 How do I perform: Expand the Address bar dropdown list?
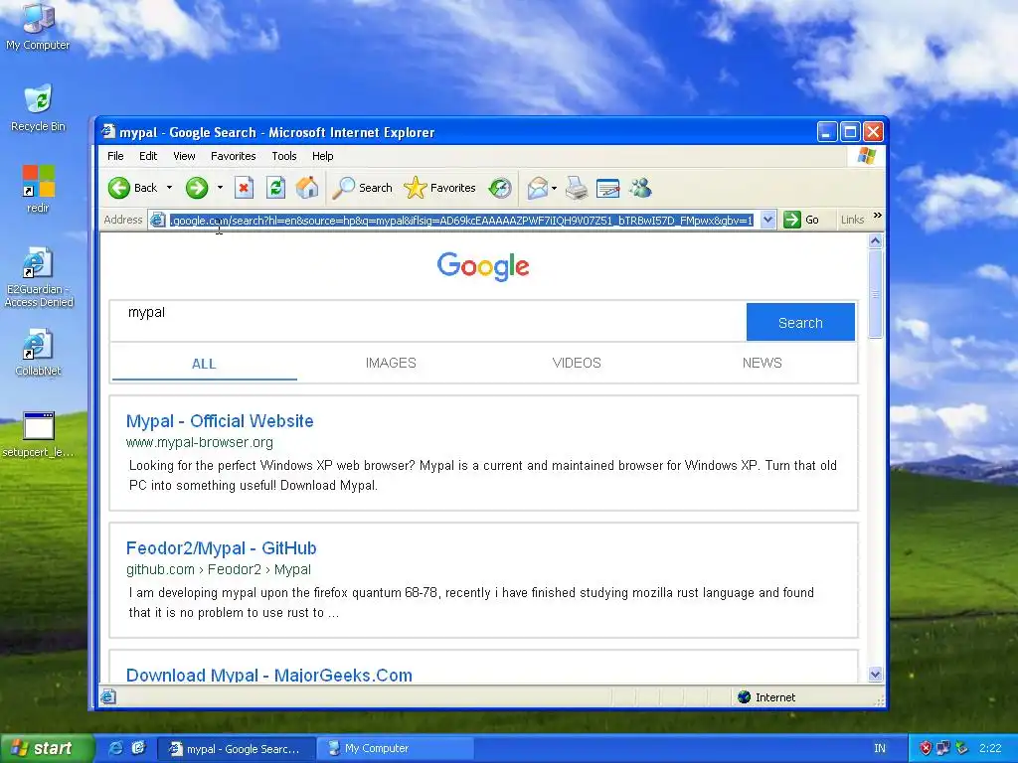pyautogui.click(x=767, y=220)
